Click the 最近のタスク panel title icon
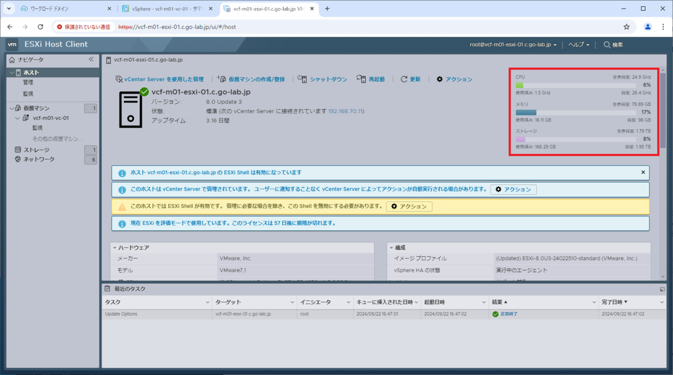 [x=108, y=289]
